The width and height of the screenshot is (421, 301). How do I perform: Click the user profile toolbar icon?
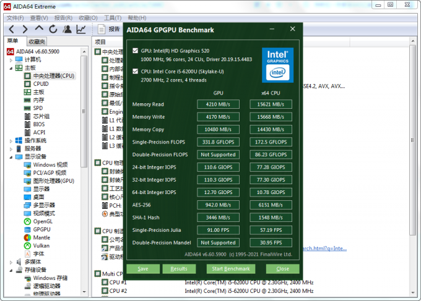pos(67,29)
